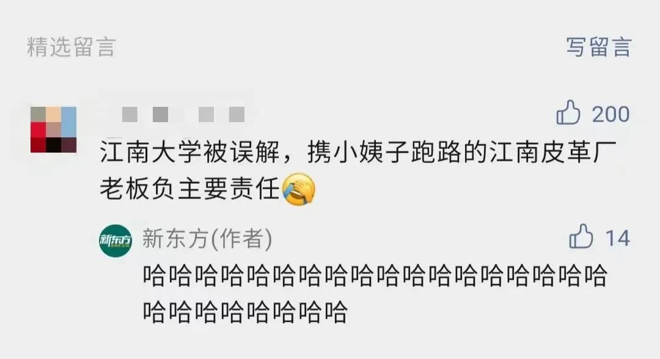Tap the second shorter 哈哈哈 reply line

point(245,311)
